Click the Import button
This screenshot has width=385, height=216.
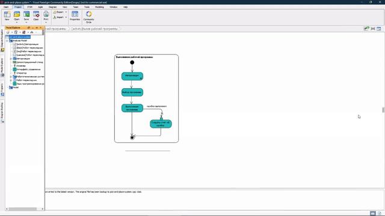tap(58, 17)
